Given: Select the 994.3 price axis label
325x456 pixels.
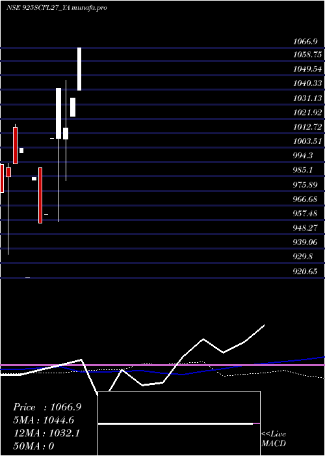Looking at the screenshot, I should (303, 156).
